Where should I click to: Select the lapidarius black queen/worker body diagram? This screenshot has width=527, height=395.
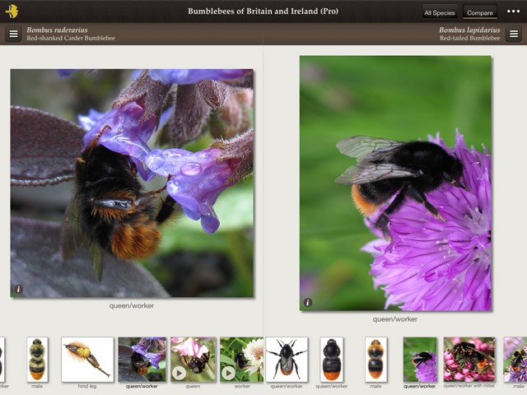(331, 360)
